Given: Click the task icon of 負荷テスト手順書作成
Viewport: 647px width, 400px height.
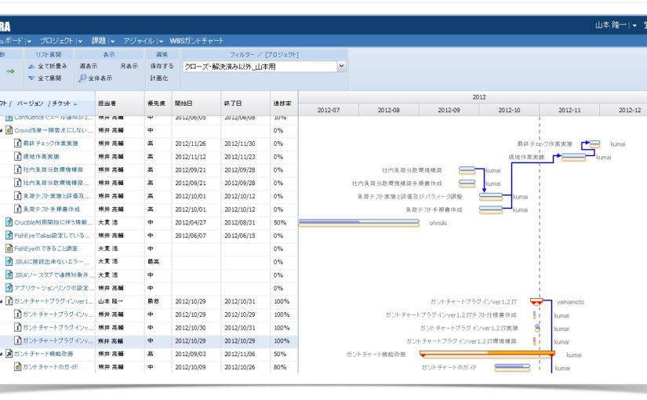Looking at the screenshot, I should pos(18,209).
